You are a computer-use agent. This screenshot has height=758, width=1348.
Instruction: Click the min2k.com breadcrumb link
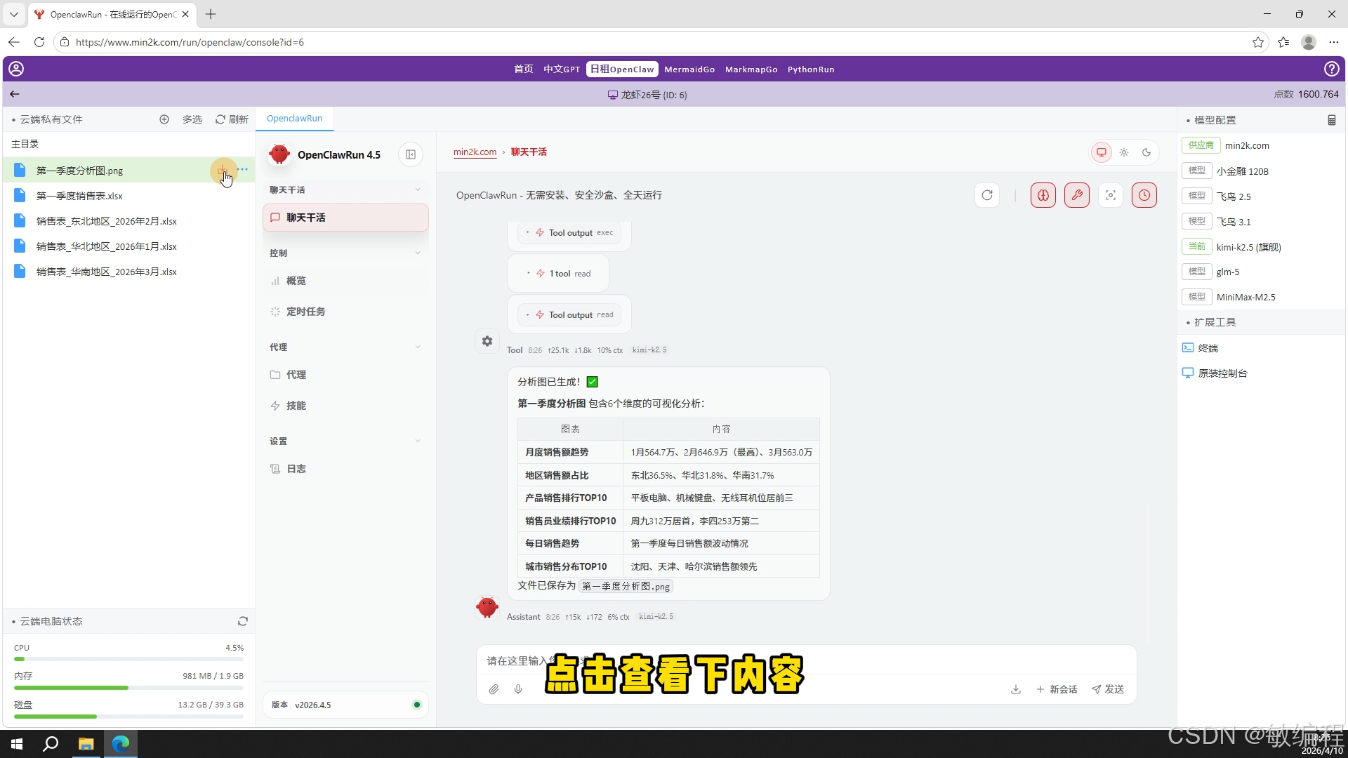tap(475, 152)
